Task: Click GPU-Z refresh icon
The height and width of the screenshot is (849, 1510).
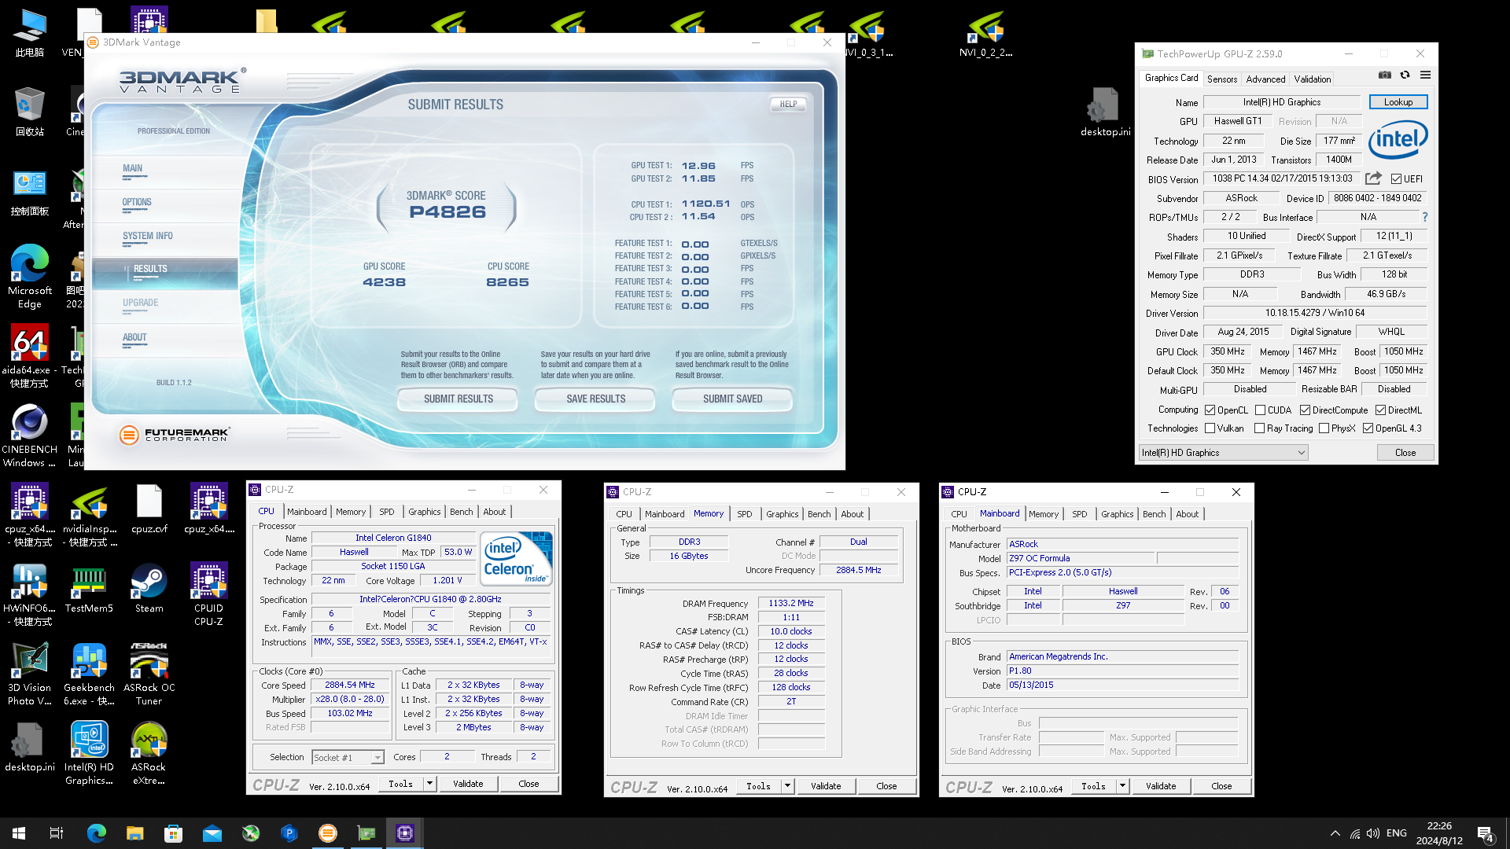Action: point(1405,75)
